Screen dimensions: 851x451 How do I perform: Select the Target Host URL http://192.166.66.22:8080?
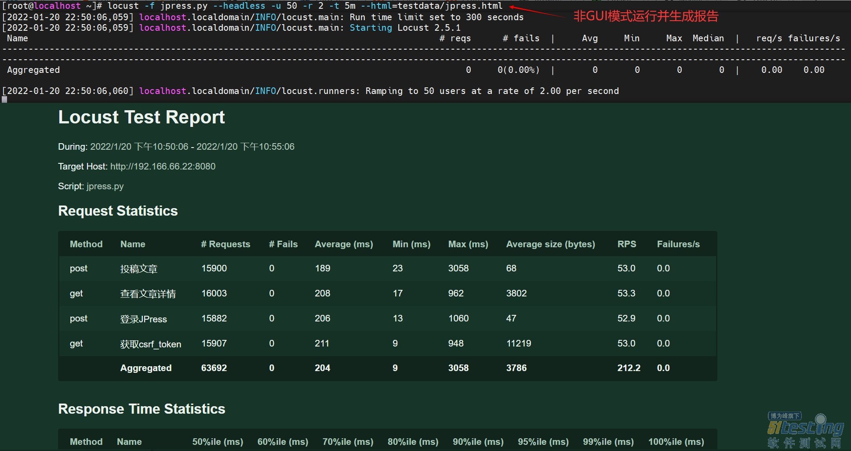click(163, 166)
